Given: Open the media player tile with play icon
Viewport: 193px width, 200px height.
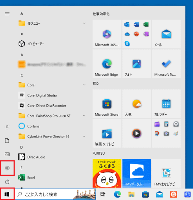Looking at the screenshot, I should click(x=137, y=134).
